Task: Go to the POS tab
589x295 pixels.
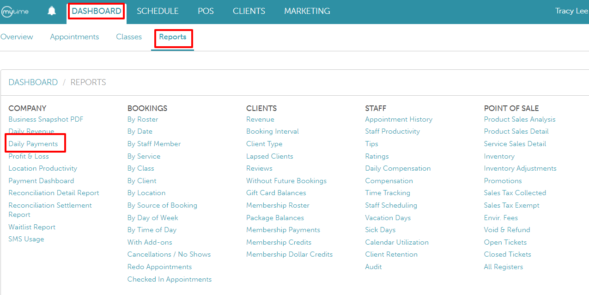Action: tap(206, 11)
